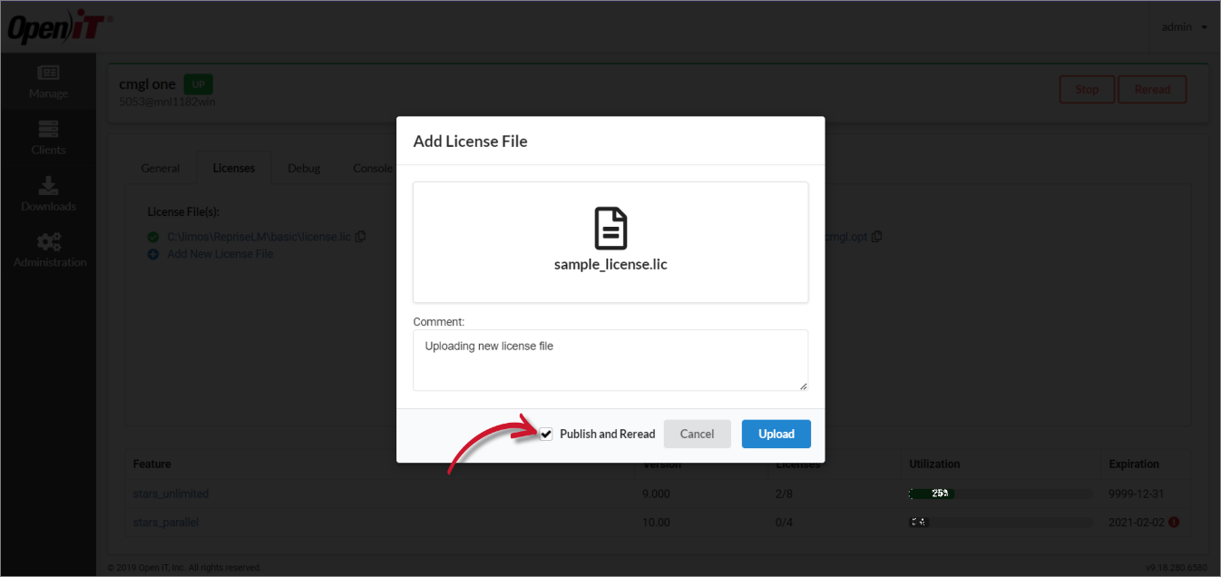Click the Comment box resize handle
This screenshot has height=577, width=1221.
803,386
